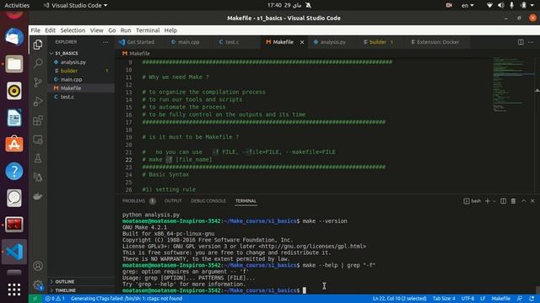Open the Search view in activity bar
The height and width of the screenshot is (303, 540).
38,63
